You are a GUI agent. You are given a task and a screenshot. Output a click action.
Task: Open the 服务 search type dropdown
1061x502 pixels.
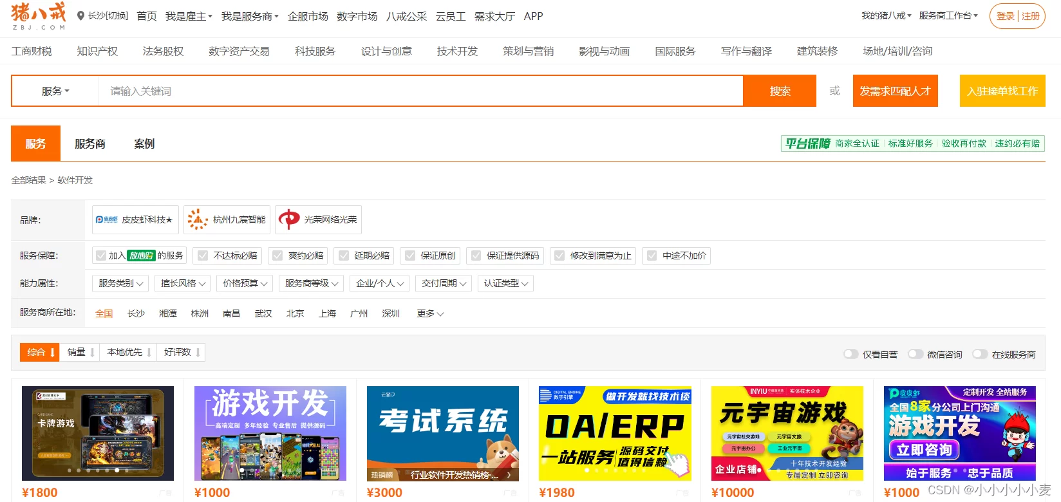pyautogui.click(x=55, y=91)
